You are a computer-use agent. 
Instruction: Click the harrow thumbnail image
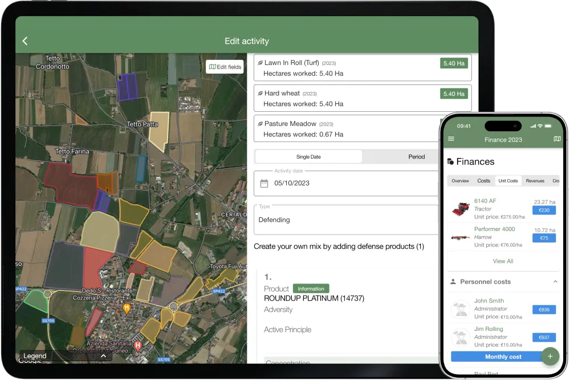(x=461, y=238)
